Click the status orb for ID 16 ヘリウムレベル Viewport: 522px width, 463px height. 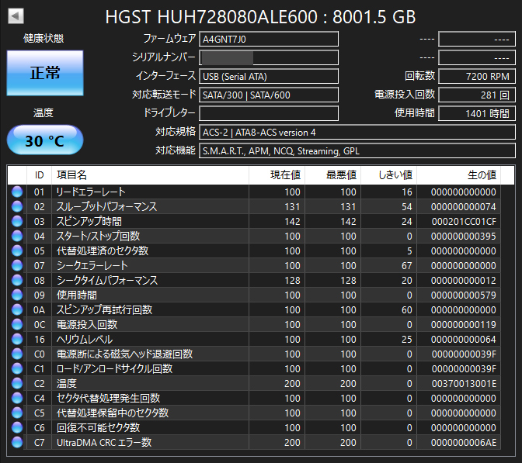17,339
